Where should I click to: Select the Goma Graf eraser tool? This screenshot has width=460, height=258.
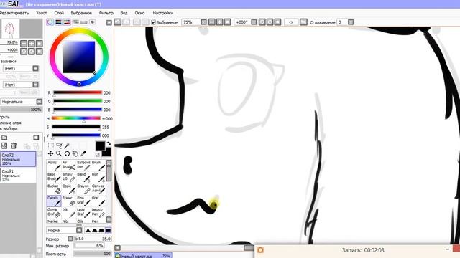[54, 213]
